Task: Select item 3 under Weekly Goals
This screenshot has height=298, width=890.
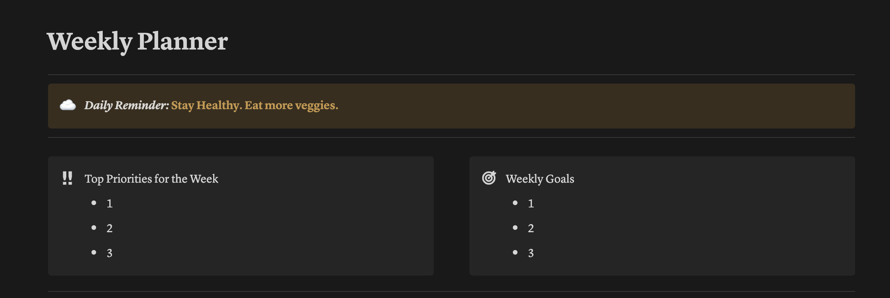Action: coord(531,253)
